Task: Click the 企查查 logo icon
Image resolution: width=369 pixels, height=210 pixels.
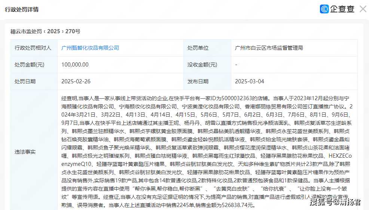Action: point(324,9)
